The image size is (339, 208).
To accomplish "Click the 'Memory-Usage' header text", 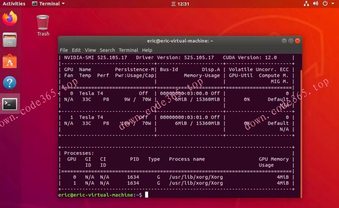I will tap(202, 75).
